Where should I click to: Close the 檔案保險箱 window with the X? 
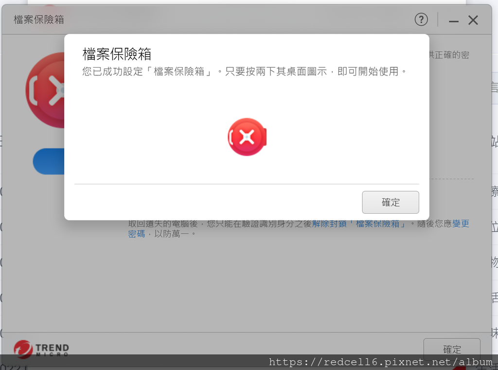coord(473,20)
